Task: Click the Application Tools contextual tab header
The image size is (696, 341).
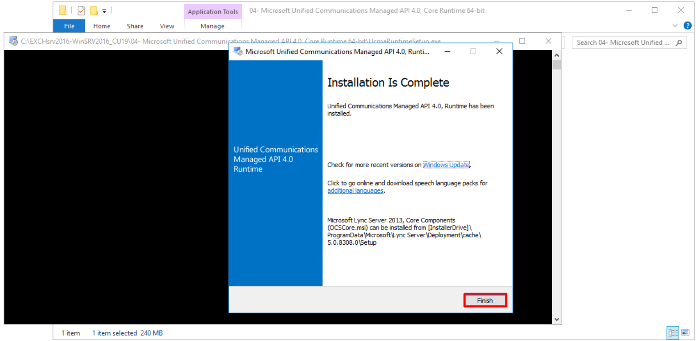Action: 213,12
